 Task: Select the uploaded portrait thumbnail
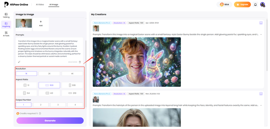click(24, 23)
